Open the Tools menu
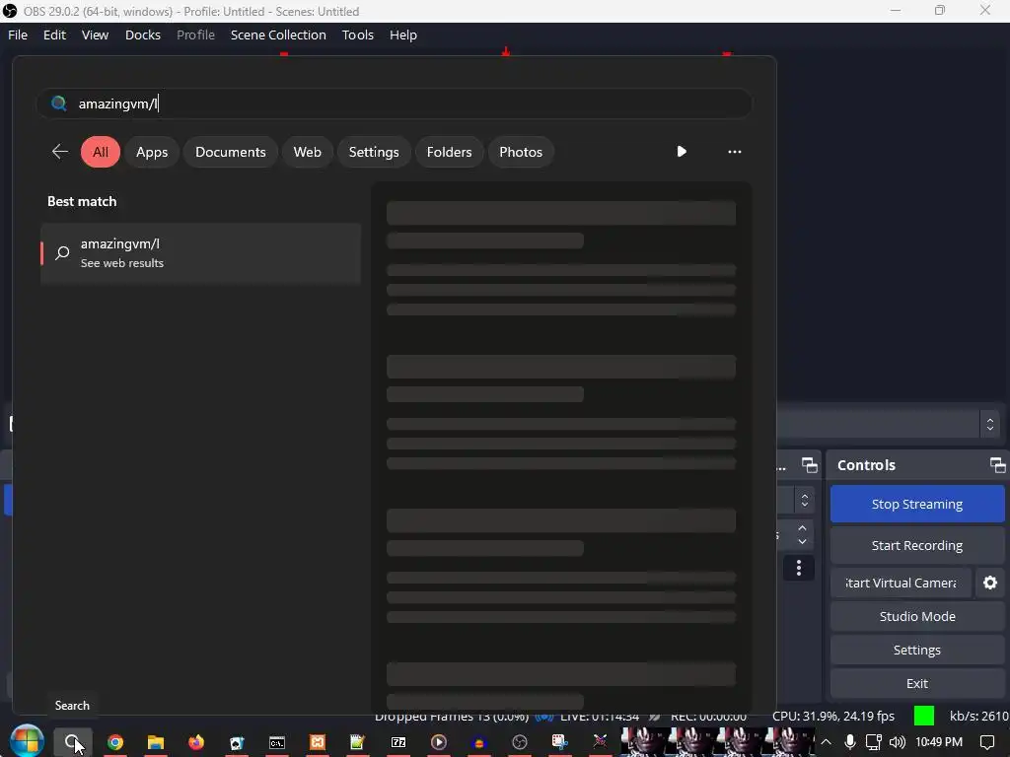 (357, 34)
